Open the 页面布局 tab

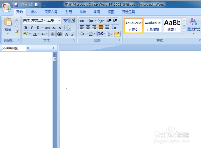click(51, 12)
